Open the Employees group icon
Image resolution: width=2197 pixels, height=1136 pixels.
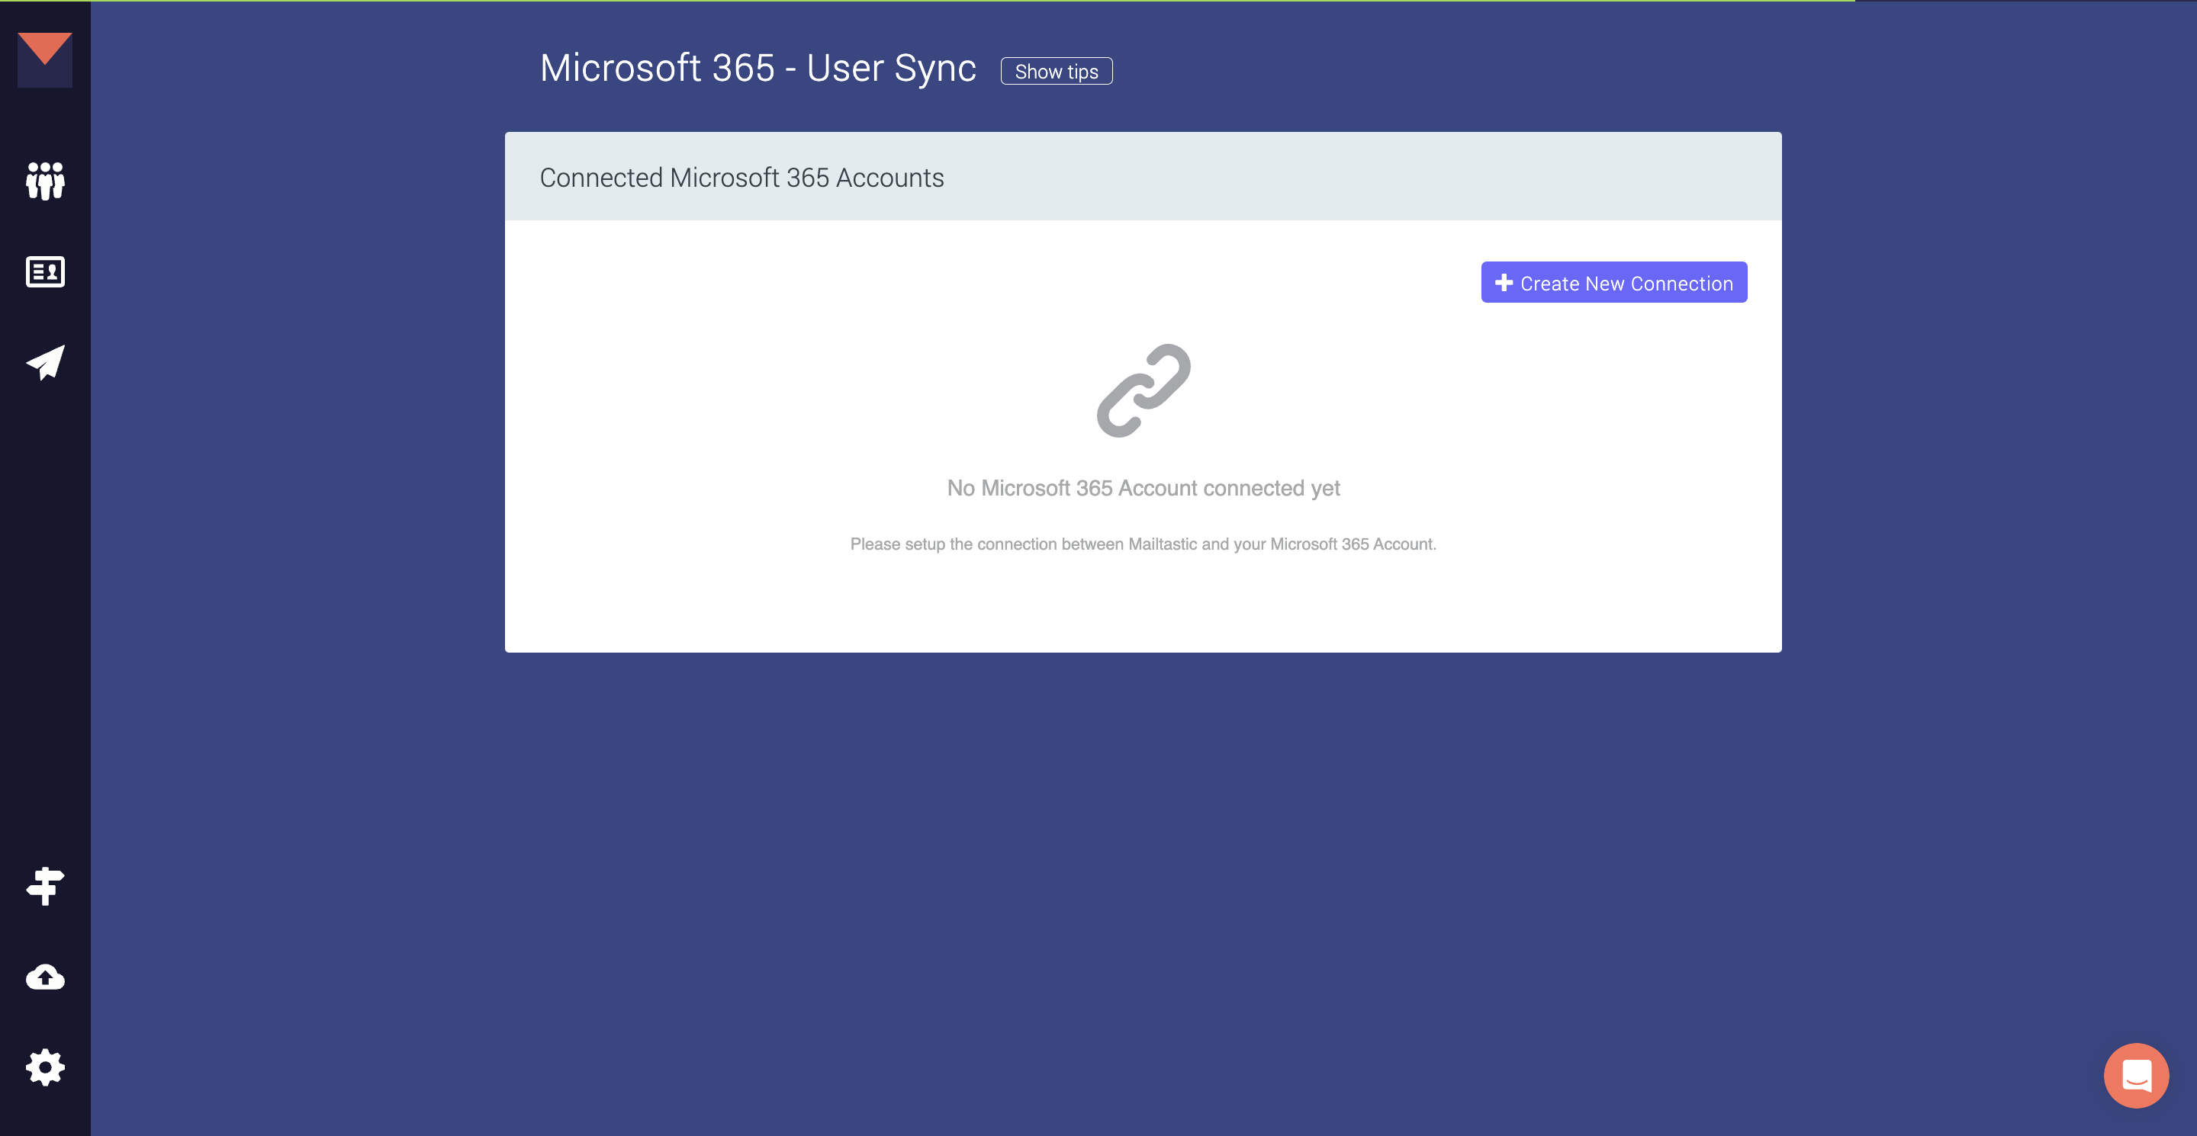point(44,181)
